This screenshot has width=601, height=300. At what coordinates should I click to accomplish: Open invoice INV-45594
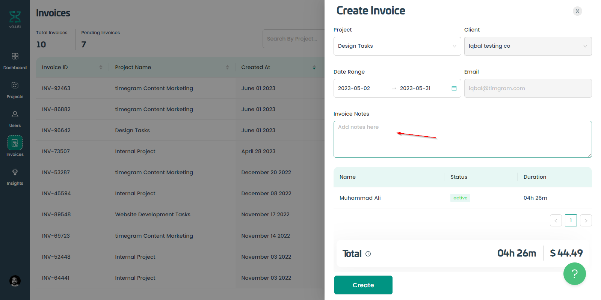point(56,193)
